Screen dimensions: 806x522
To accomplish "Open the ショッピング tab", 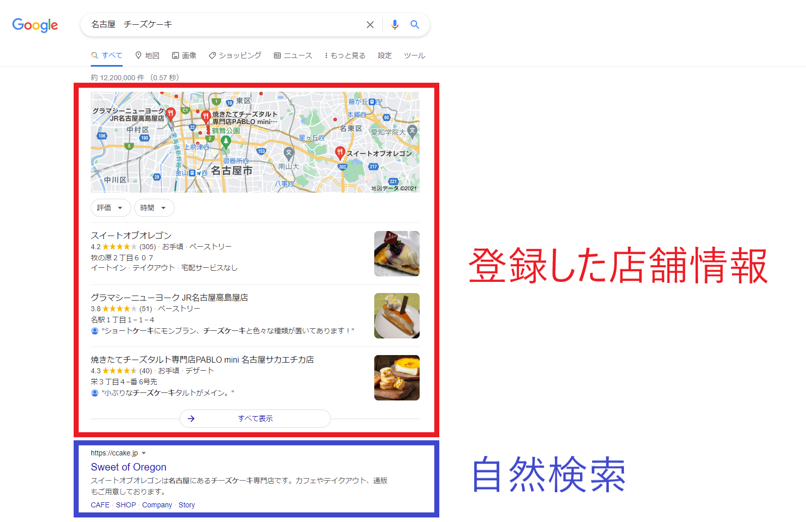I will [235, 55].
